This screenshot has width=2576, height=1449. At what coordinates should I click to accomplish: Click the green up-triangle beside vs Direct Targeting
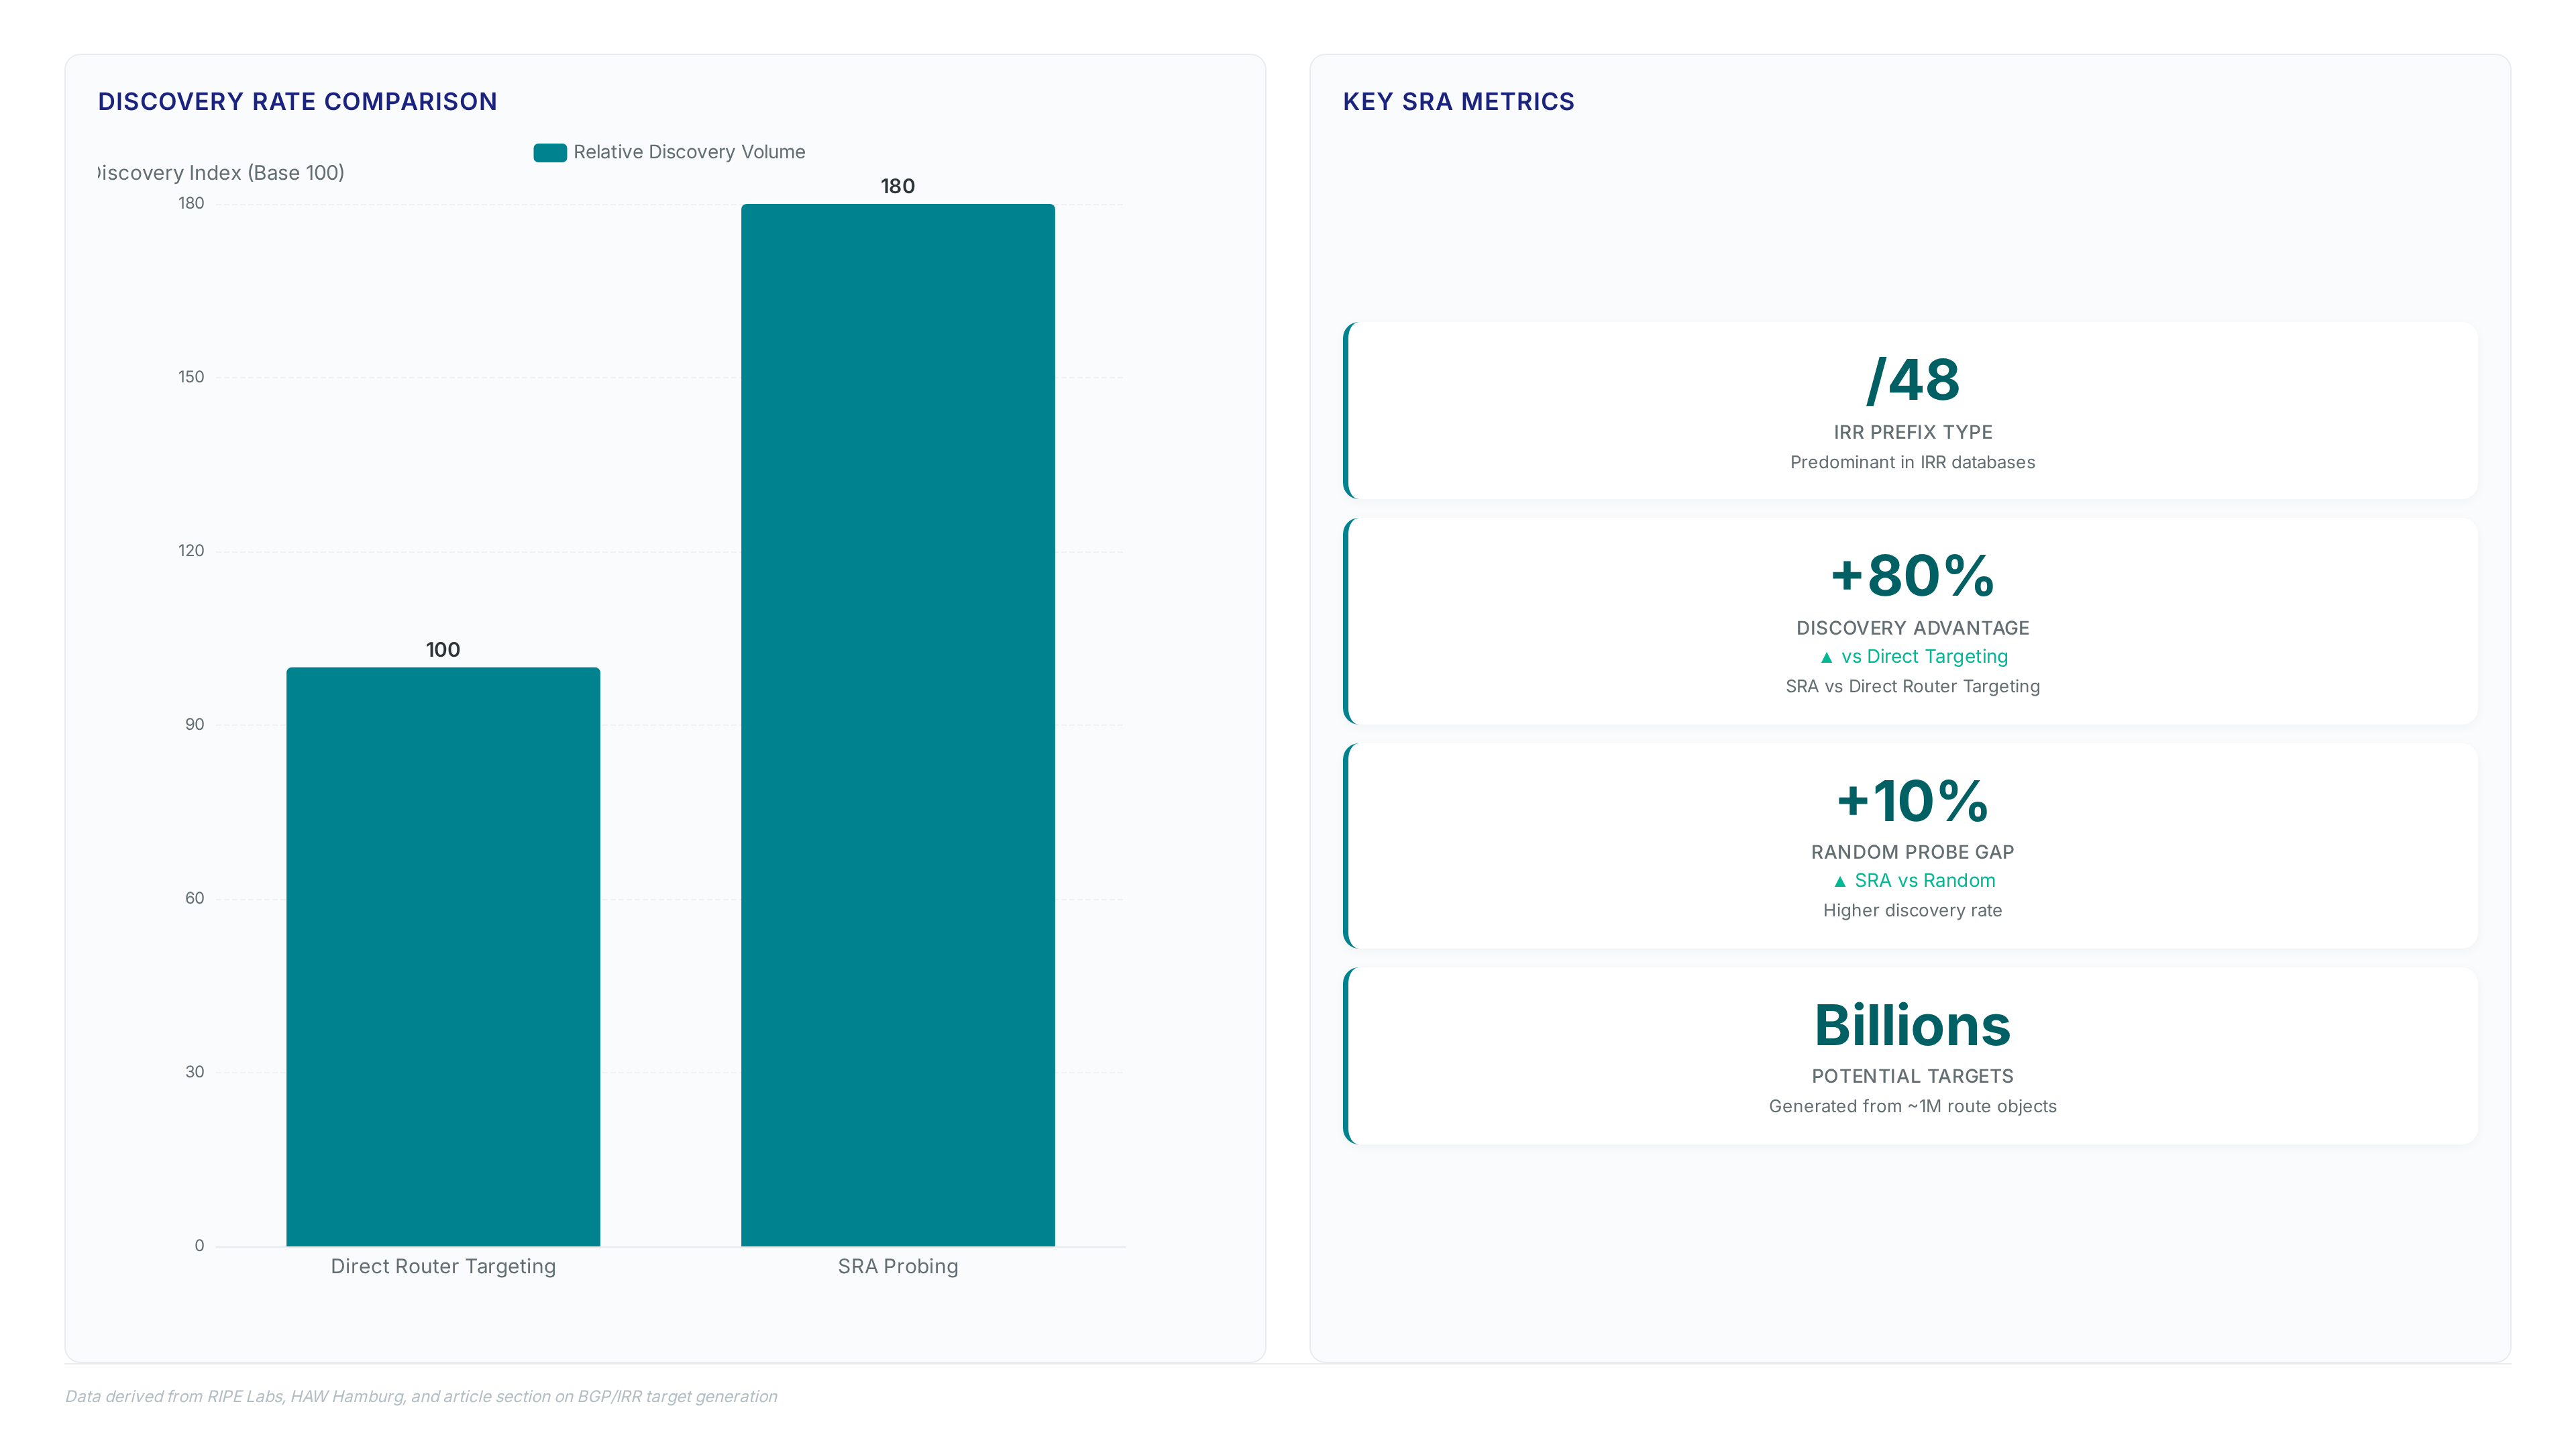pos(1826,658)
